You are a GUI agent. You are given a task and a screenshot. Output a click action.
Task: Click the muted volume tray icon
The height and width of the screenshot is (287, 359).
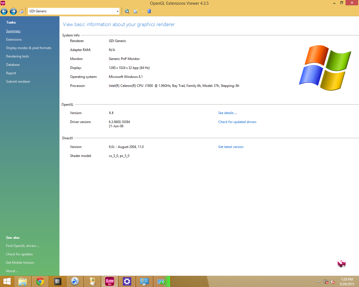click(333, 282)
